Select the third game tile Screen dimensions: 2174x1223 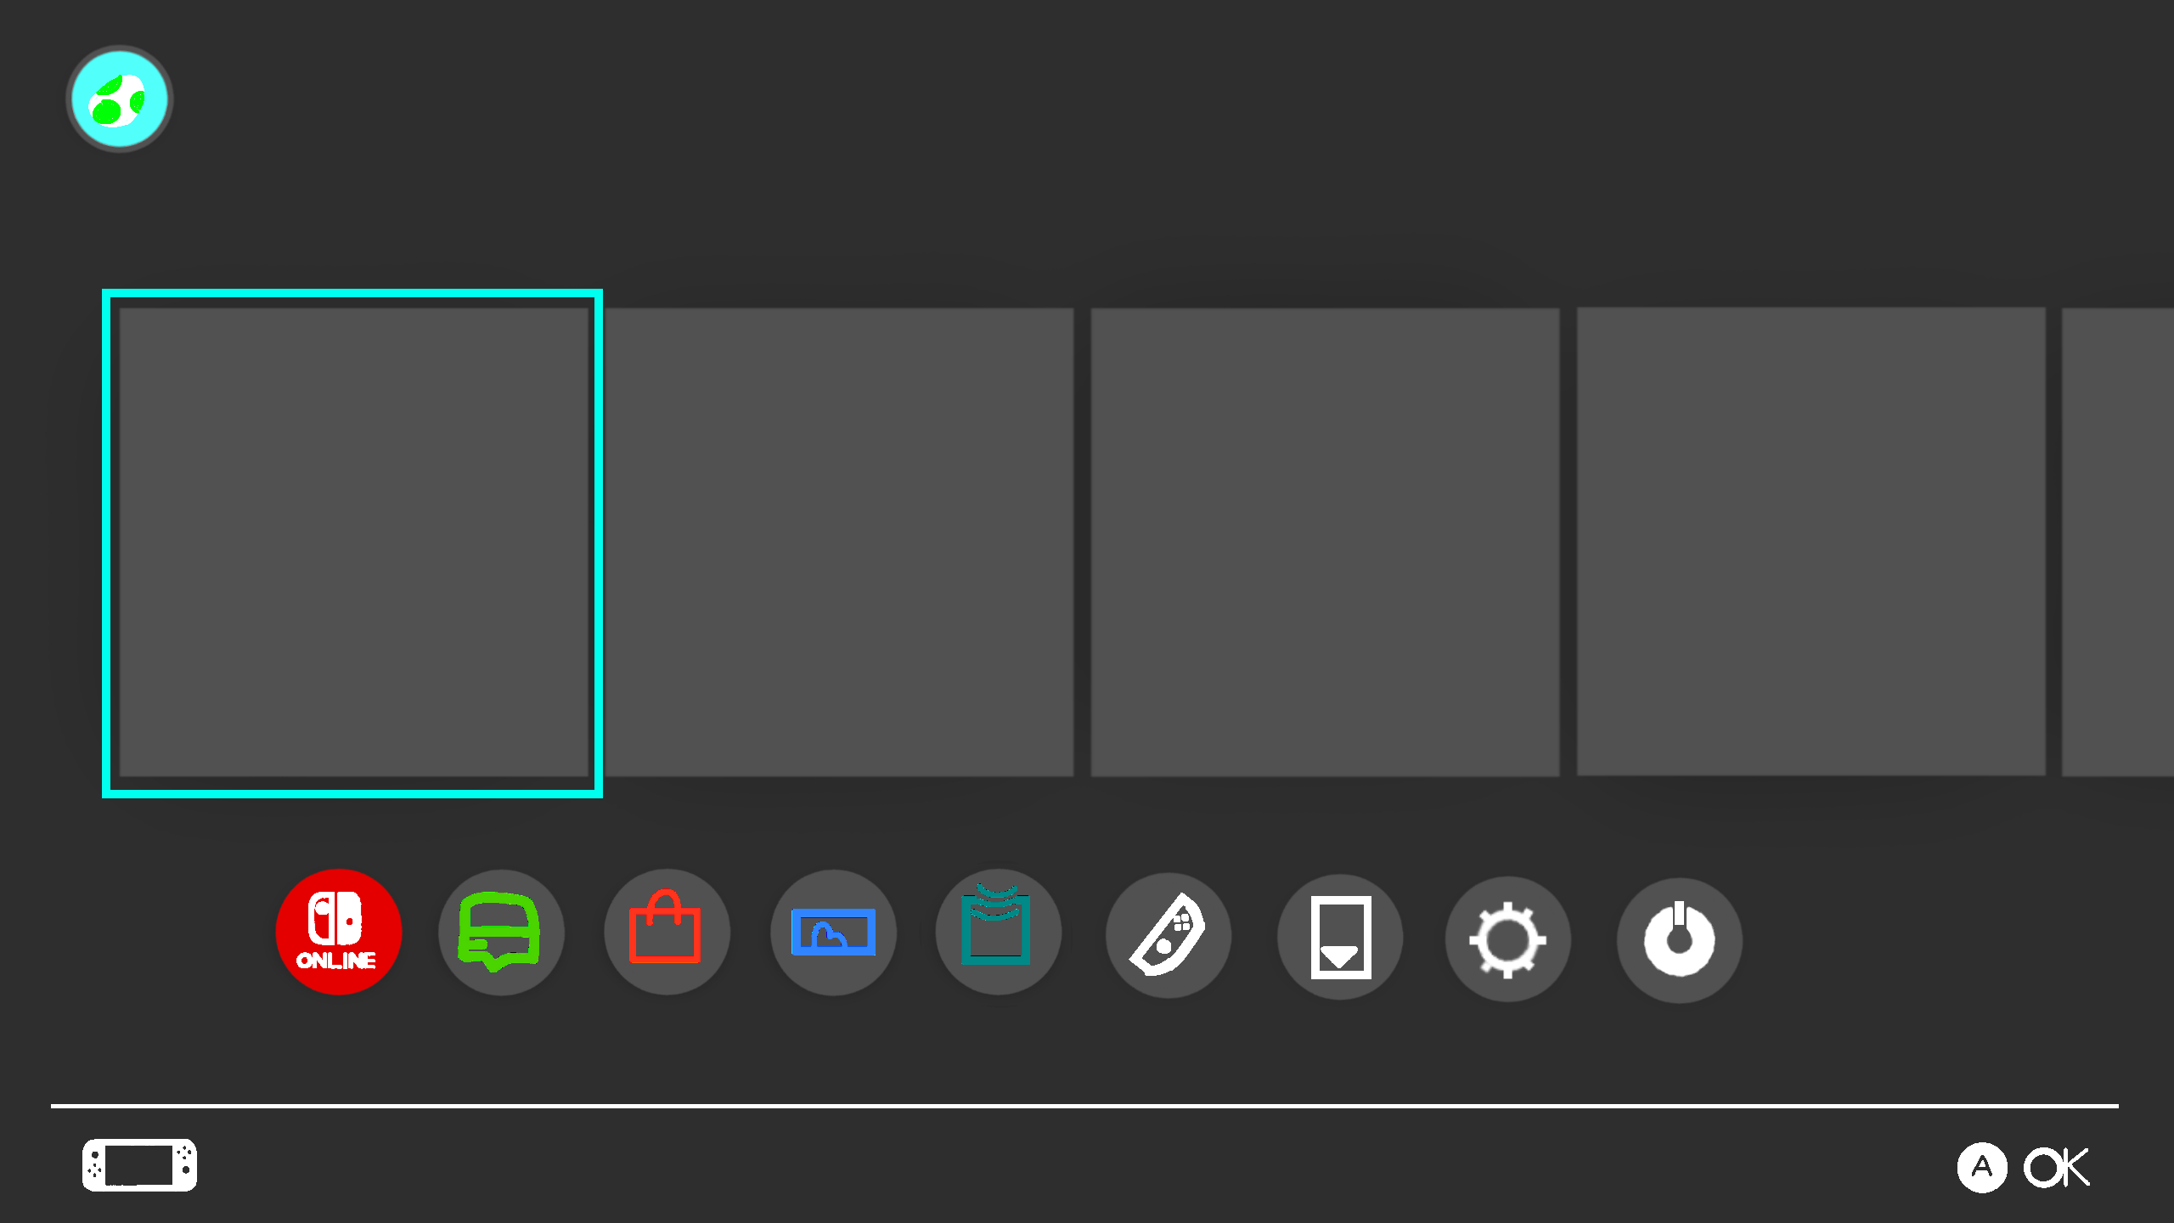(1325, 542)
